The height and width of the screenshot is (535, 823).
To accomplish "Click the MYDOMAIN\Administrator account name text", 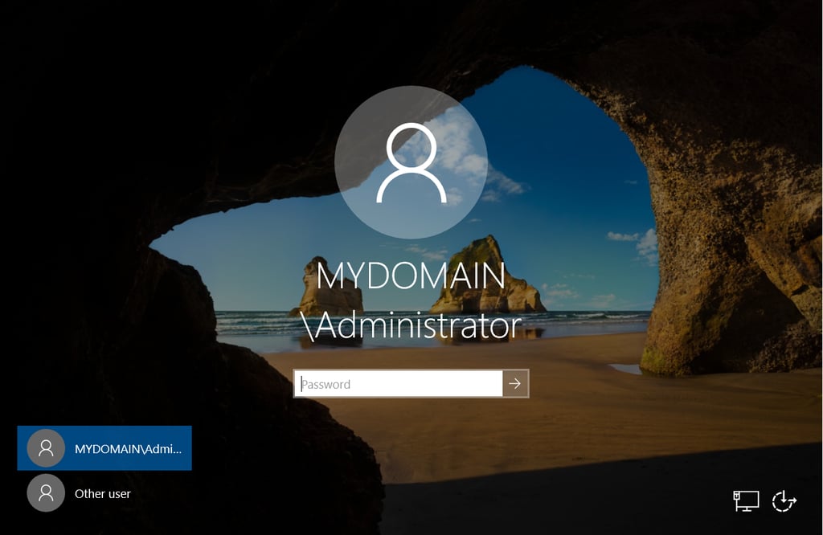I will pos(411,300).
